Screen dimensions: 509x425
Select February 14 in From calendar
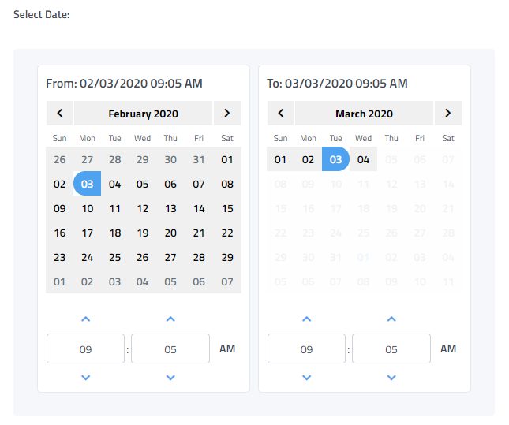[x=199, y=209]
